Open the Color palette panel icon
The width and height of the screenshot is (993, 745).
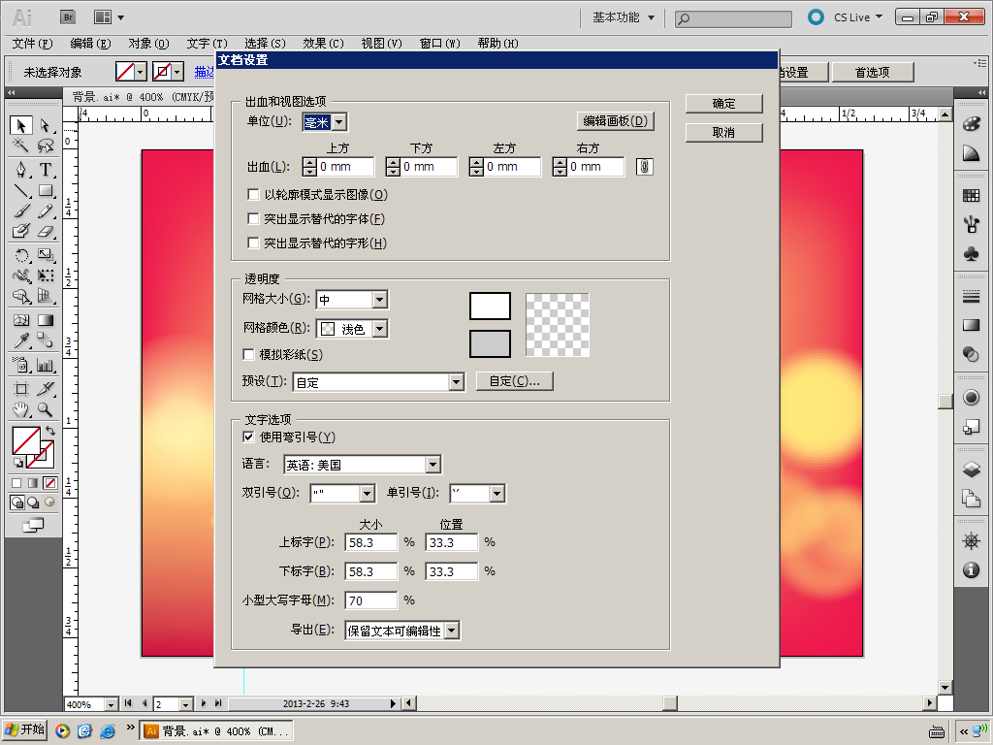click(x=971, y=123)
